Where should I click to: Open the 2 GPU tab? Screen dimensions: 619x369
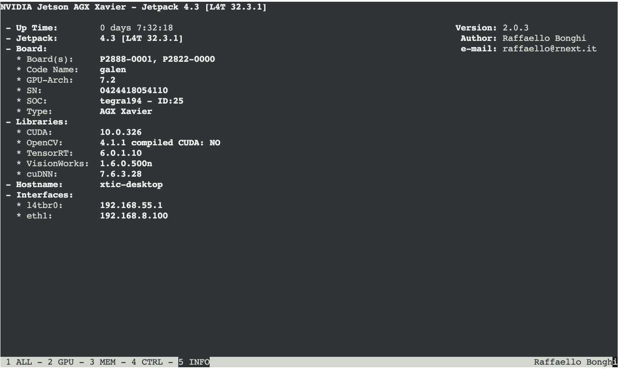[61, 362]
